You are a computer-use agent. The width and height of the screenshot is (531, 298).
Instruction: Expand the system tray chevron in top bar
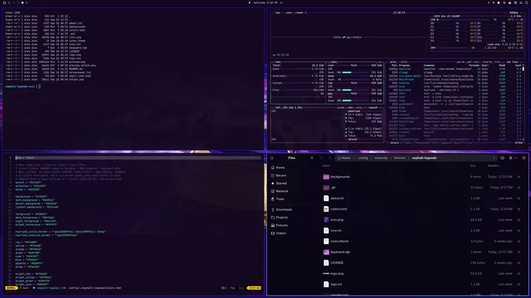pyautogui.click(x=489, y=3)
